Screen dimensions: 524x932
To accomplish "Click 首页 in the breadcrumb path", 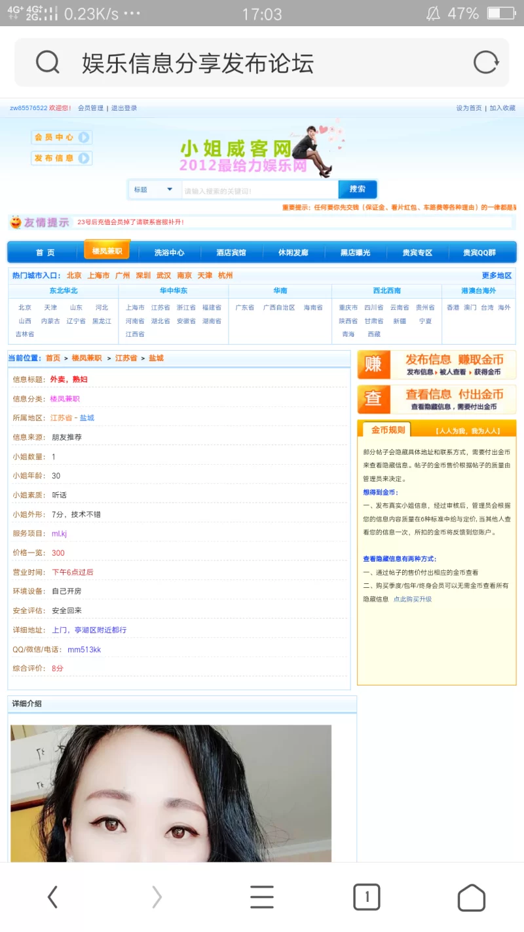I will (x=53, y=358).
